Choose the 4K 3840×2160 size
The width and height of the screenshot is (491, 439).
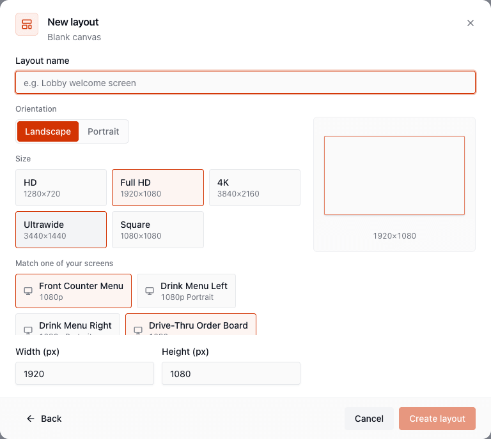pos(254,188)
